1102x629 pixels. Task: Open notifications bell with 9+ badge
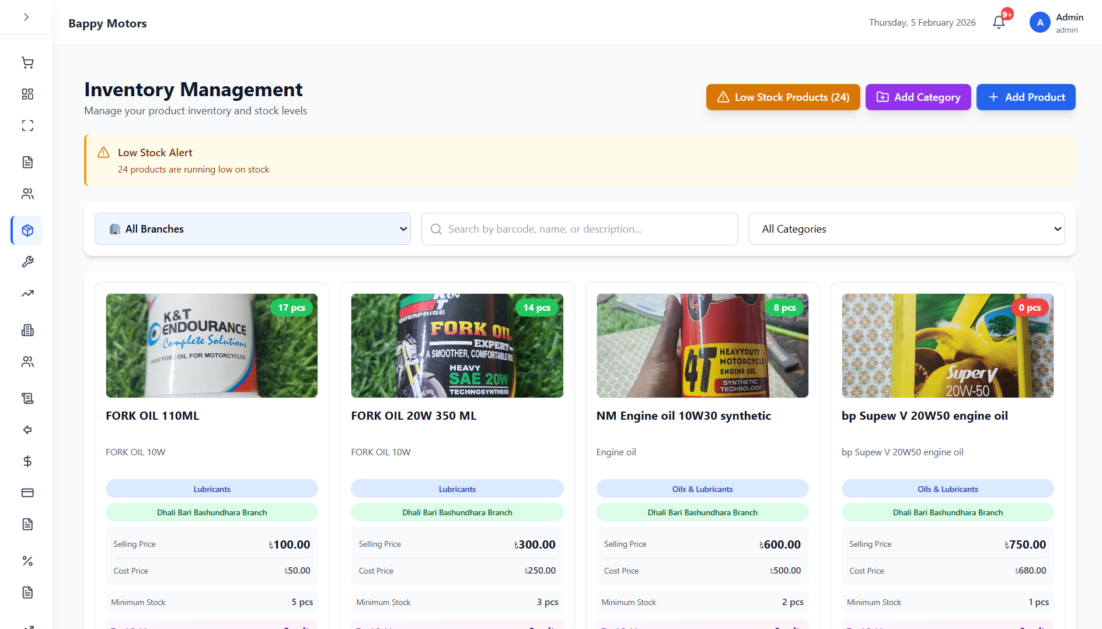click(x=999, y=22)
